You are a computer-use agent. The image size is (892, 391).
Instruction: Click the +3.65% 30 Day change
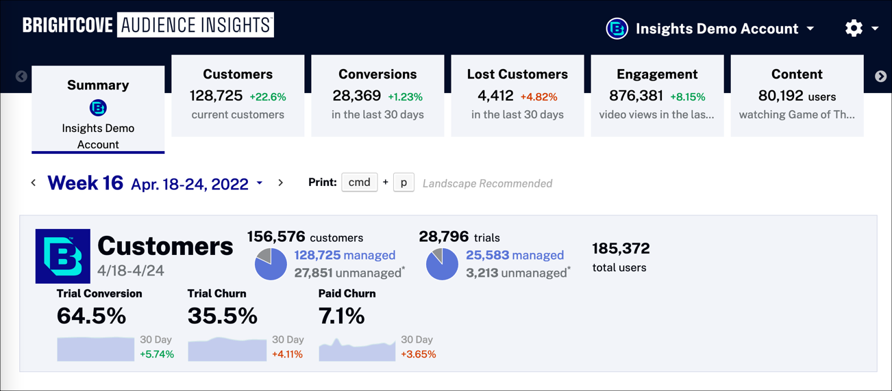click(x=418, y=354)
